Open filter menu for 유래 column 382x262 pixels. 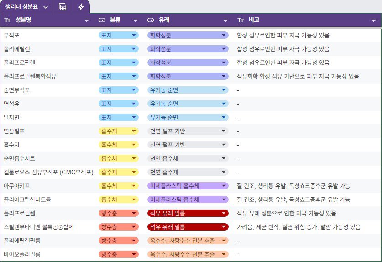point(225,20)
